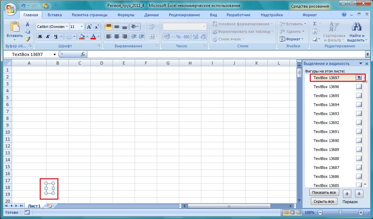
Task: Open the font name dropdown
Action: coord(67,27)
